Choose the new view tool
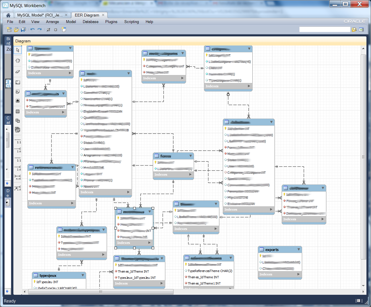This screenshot has height=307, width=371. pos(18,121)
